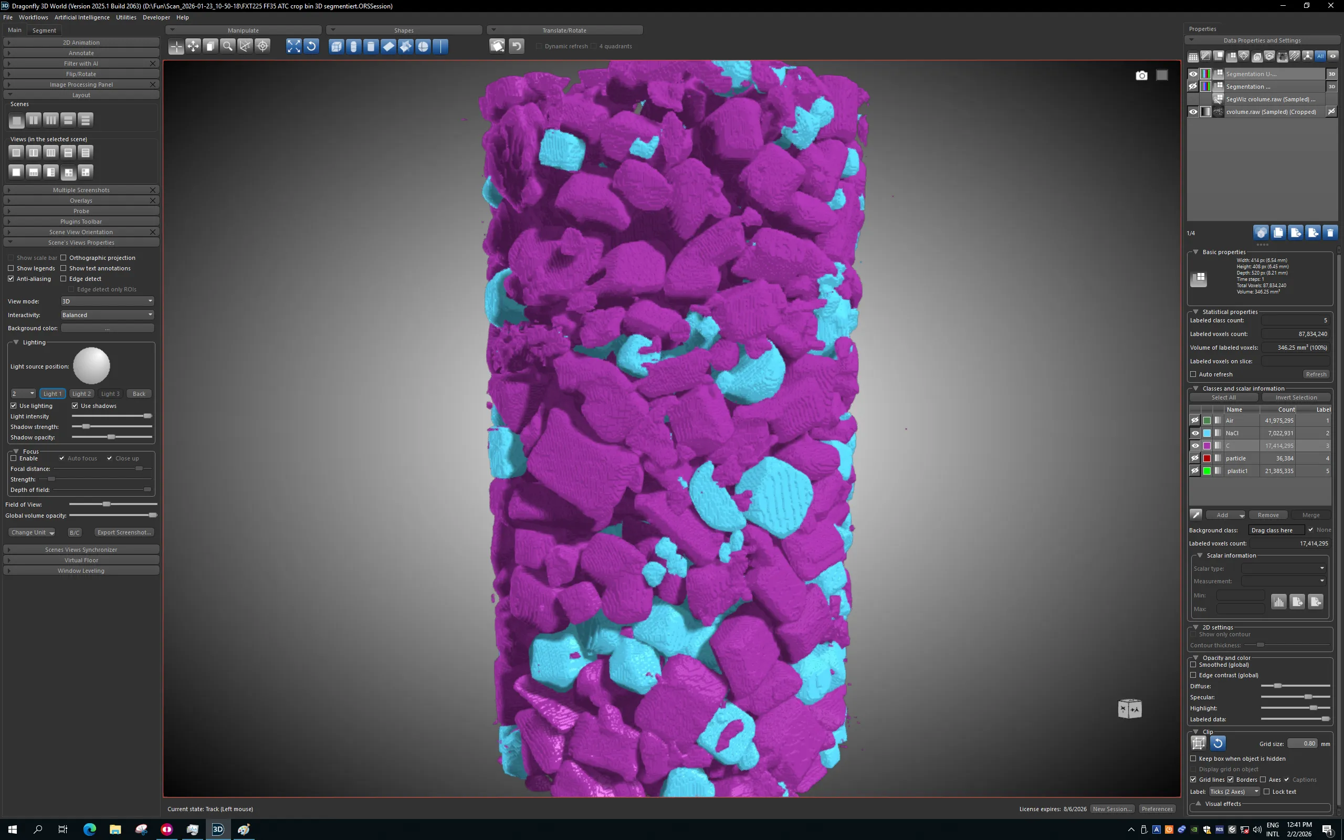Click the camera snapshot icon in 3D view
This screenshot has width=1344, height=840.
click(x=1141, y=76)
